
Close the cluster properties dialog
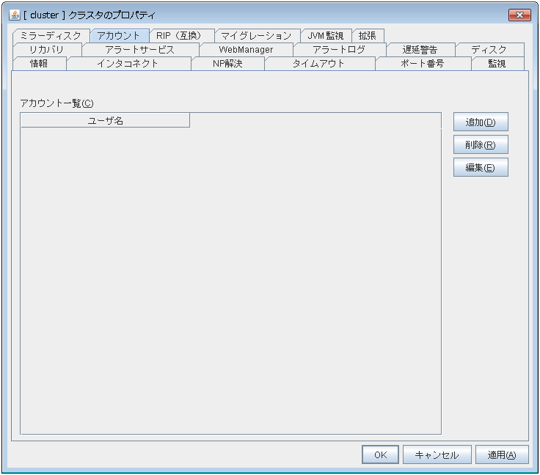click(x=519, y=15)
